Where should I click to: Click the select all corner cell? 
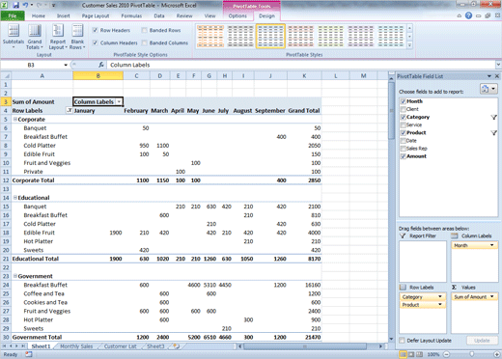tap(6, 75)
